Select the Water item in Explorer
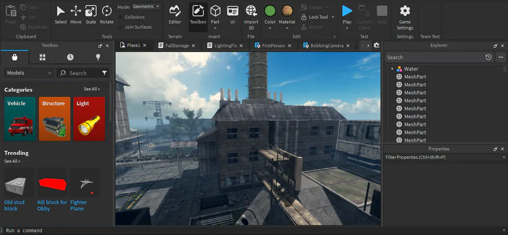The width and height of the screenshot is (508, 235). (411, 69)
